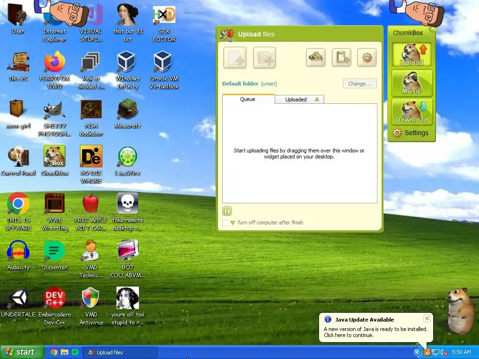Select the WWE Wrestling desktop icon
Viewport: 479px width, 359px height.
[x=54, y=212]
